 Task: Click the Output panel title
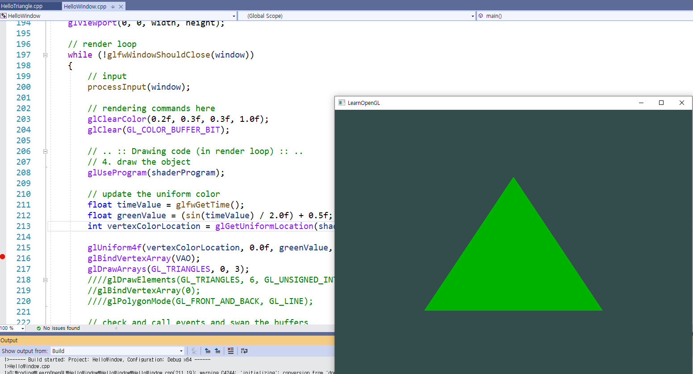9,340
